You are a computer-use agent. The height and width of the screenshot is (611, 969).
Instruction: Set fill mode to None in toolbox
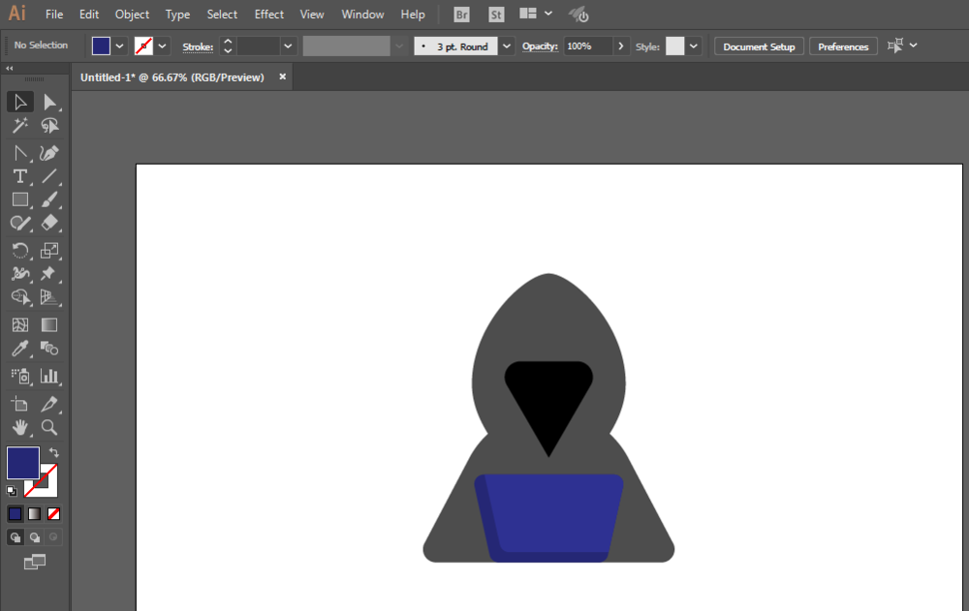tap(54, 513)
